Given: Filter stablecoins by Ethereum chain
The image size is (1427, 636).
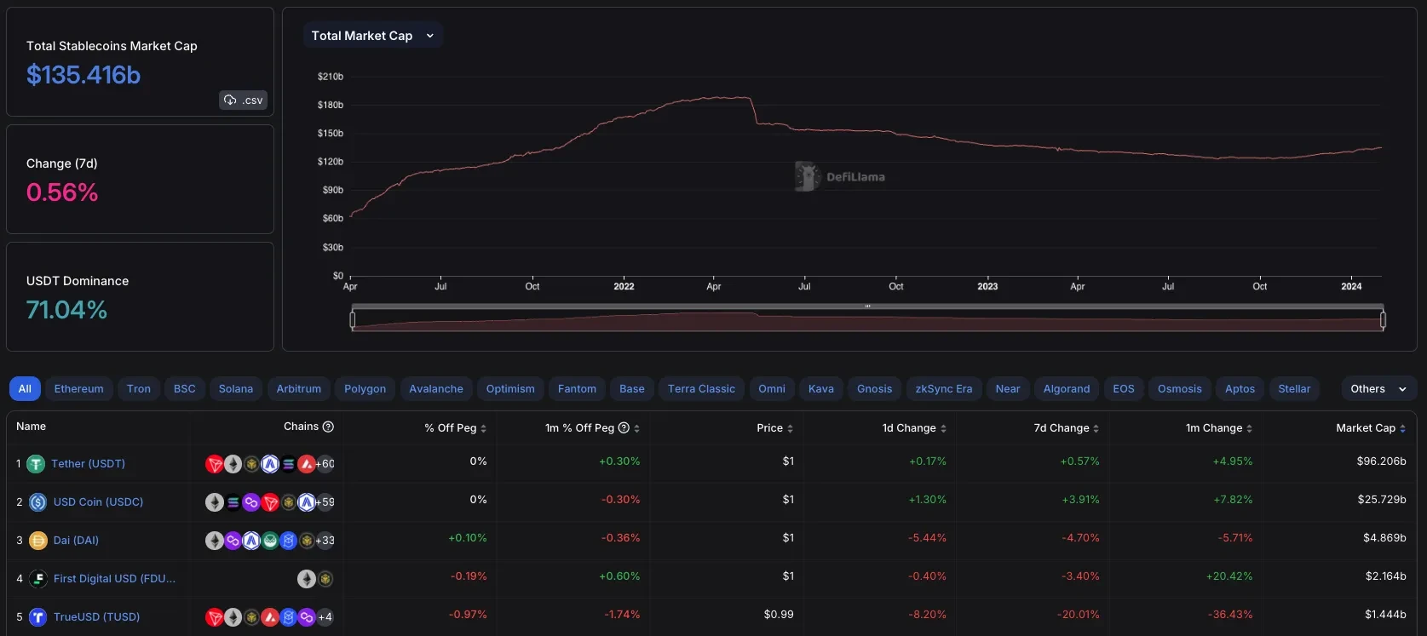Looking at the screenshot, I should click(x=79, y=389).
